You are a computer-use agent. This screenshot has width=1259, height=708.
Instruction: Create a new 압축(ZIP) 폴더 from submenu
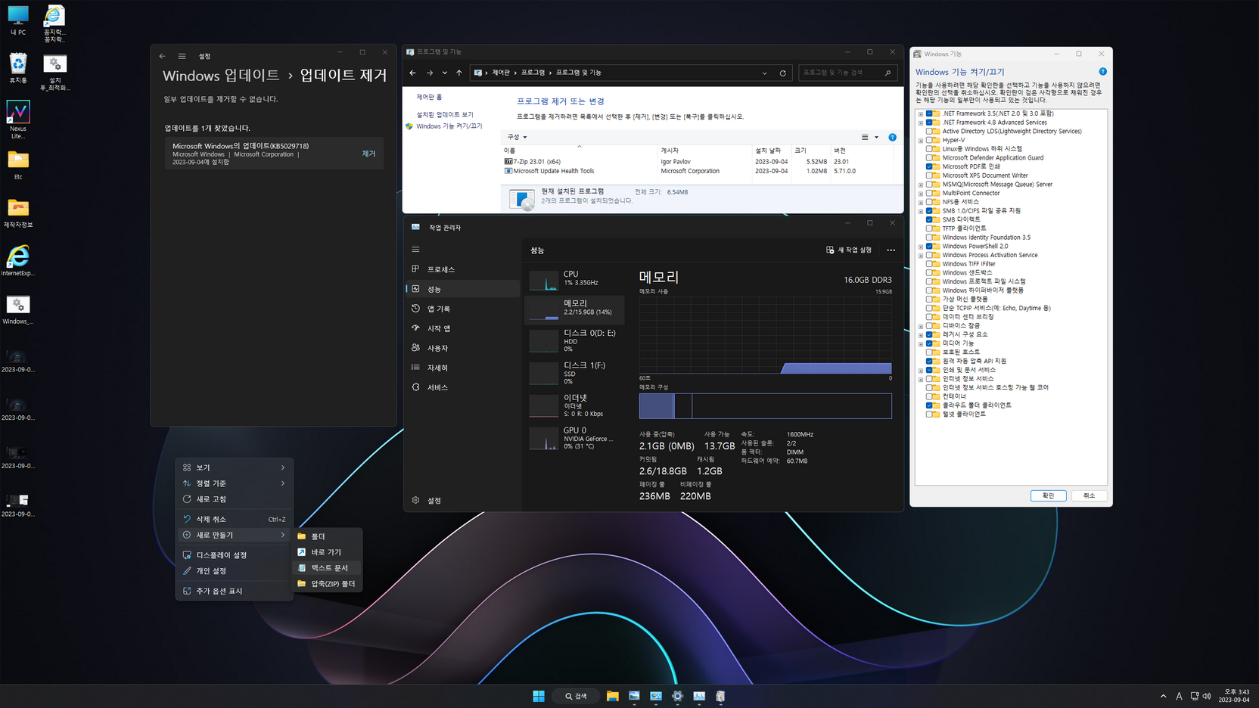[327, 584]
